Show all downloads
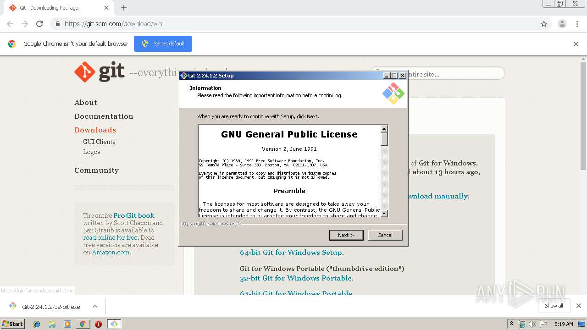Viewport: 587px width, 330px height. coord(554,306)
